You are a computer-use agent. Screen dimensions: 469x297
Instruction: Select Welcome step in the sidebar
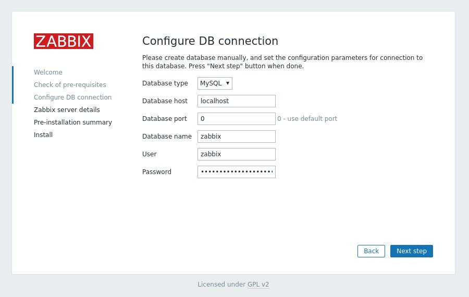click(48, 72)
